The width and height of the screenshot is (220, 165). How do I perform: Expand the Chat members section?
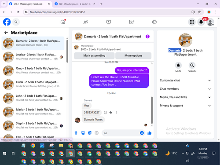pos(185,89)
